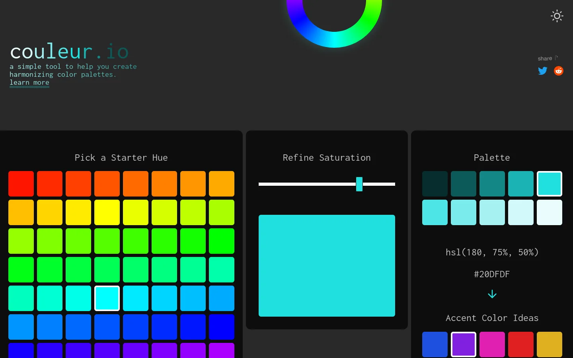Click the large cyan preview box

(327, 266)
